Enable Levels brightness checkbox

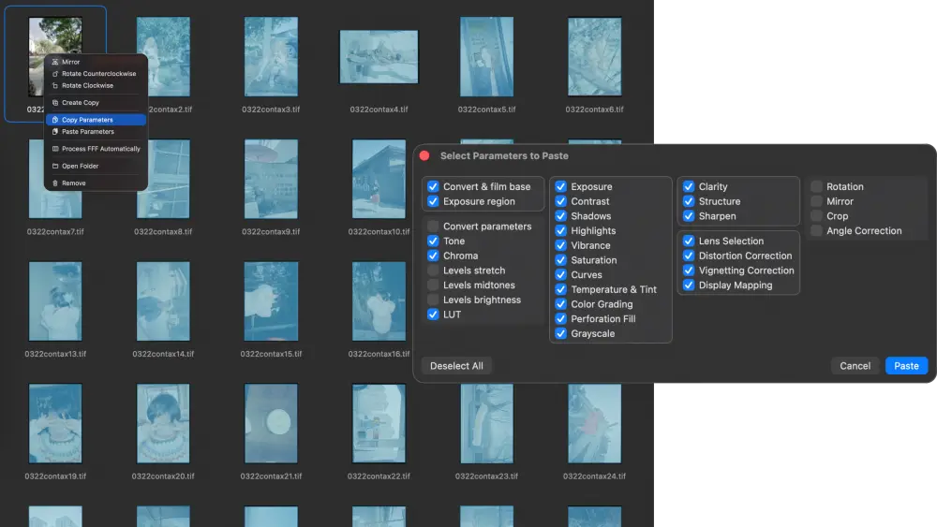coord(433,300)
